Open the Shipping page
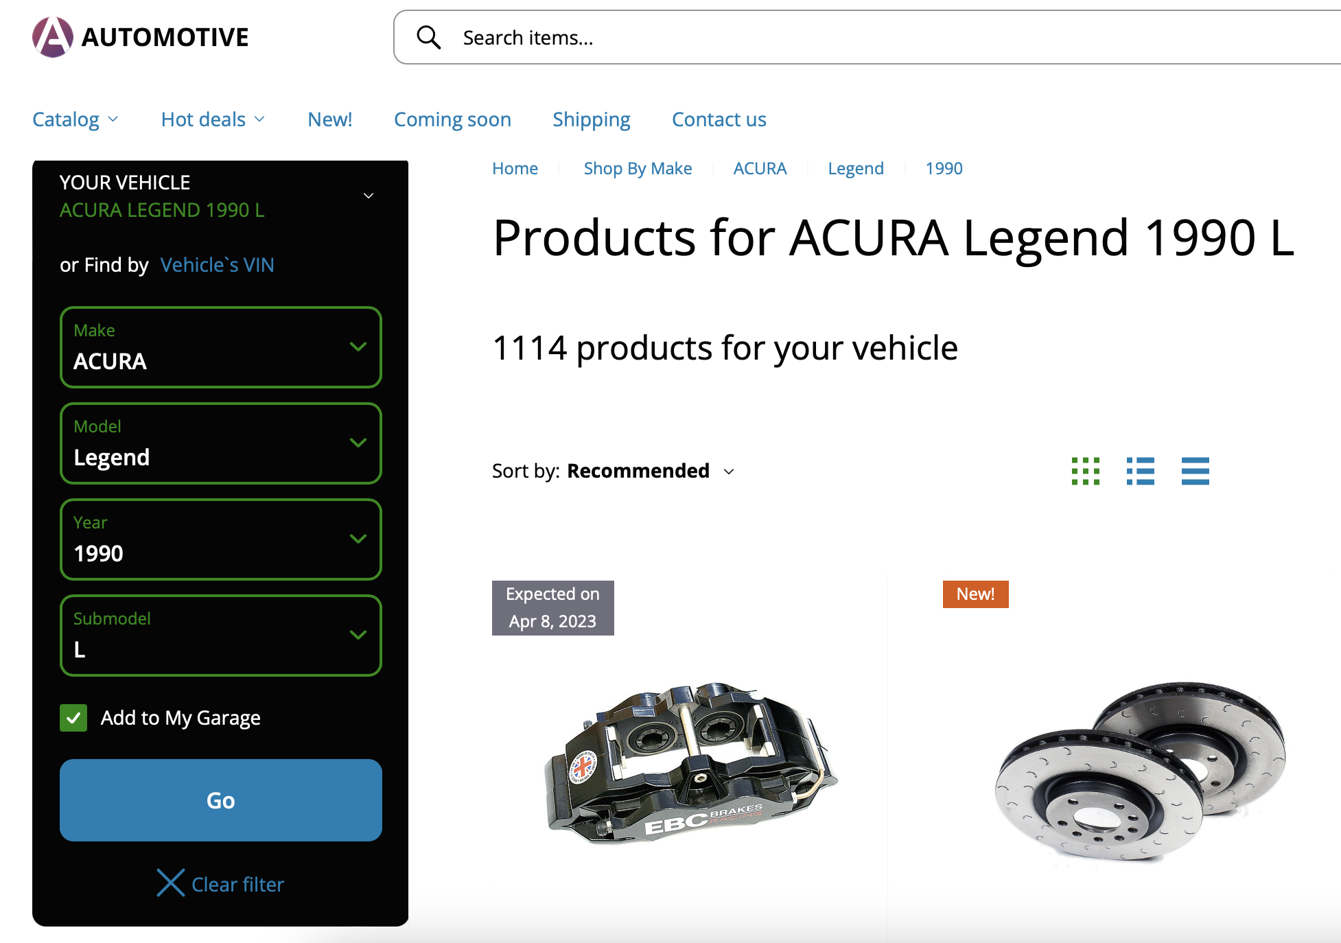The width and height of the screenshot is (1341, 943). (x=592, y=119)
